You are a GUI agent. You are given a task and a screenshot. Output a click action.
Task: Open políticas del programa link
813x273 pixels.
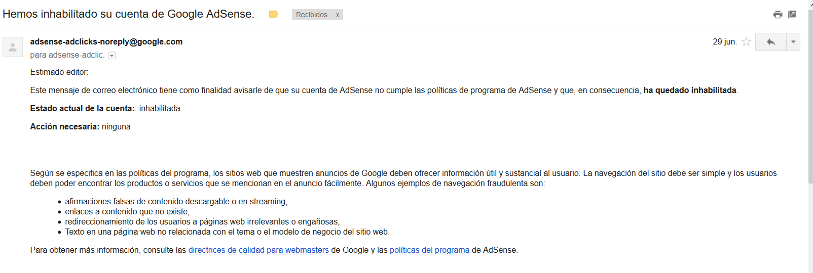[429, 250]
